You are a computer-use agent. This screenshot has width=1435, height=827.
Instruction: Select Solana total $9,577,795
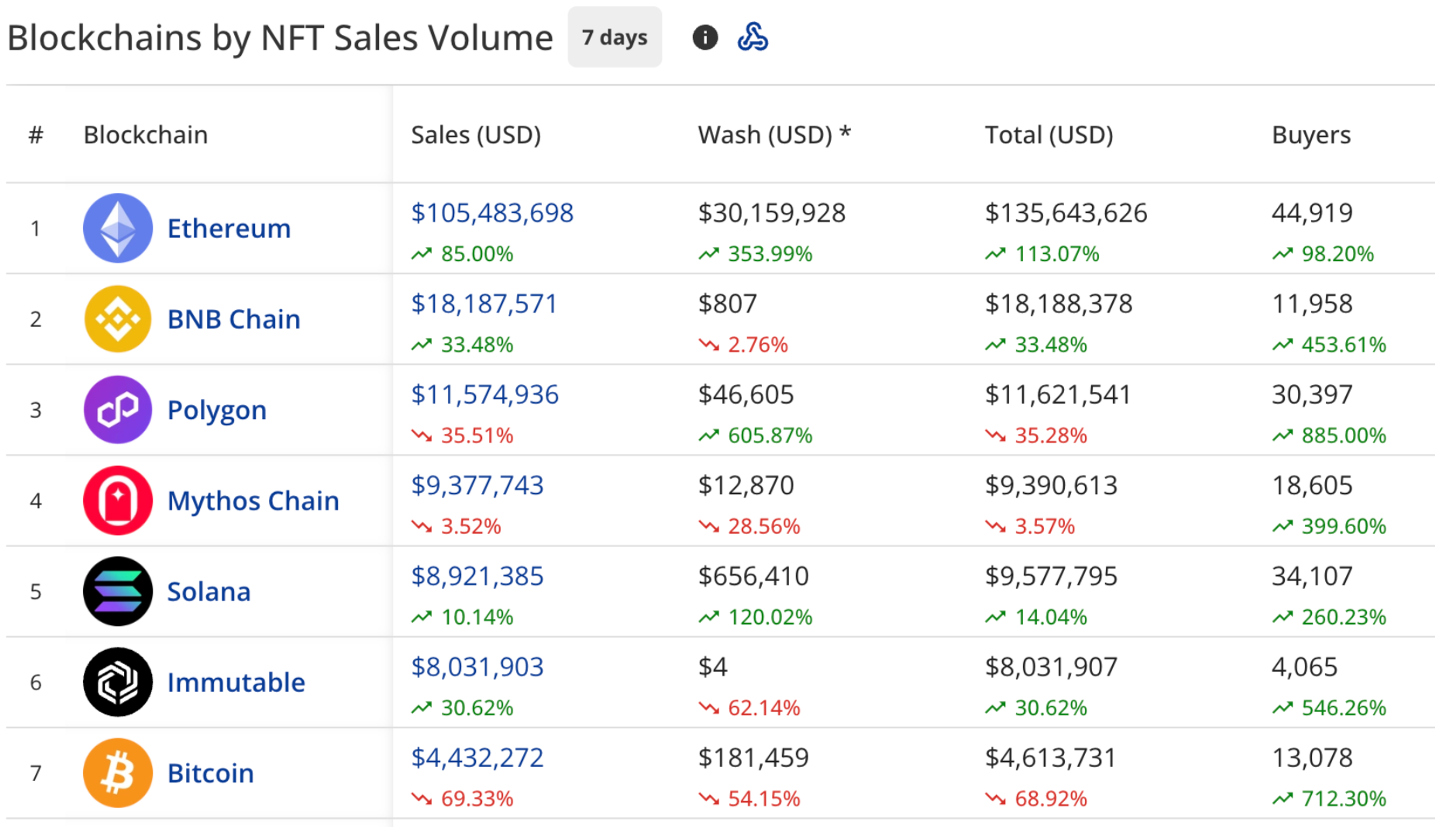(x=1051, y=576)
